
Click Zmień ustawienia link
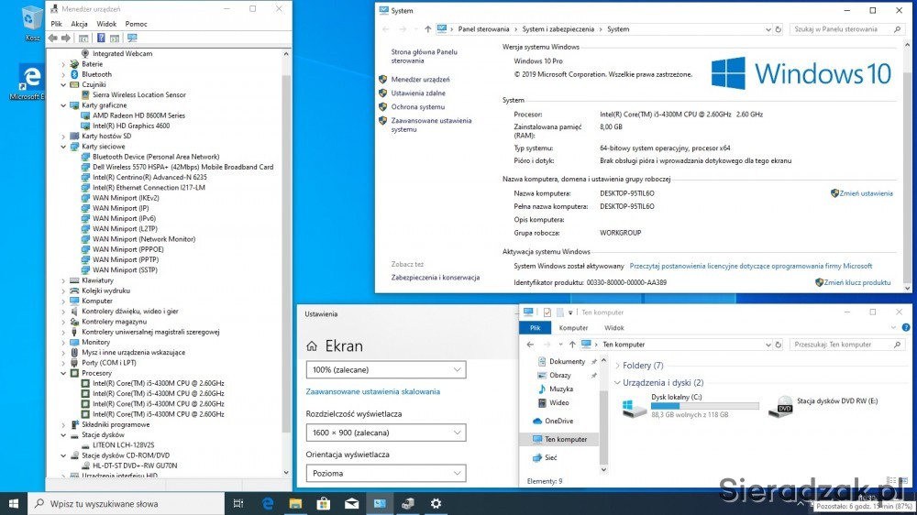tap(867, 193)
